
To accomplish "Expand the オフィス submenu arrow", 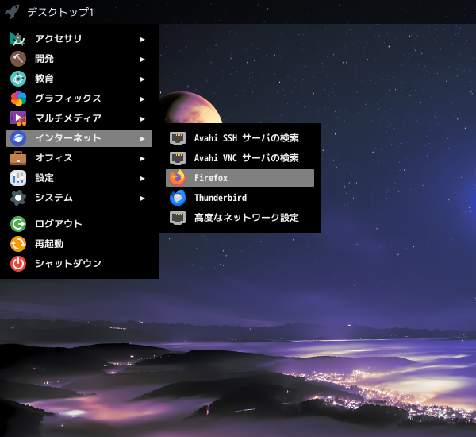I will pyautogui.click(x=142, y=159).
